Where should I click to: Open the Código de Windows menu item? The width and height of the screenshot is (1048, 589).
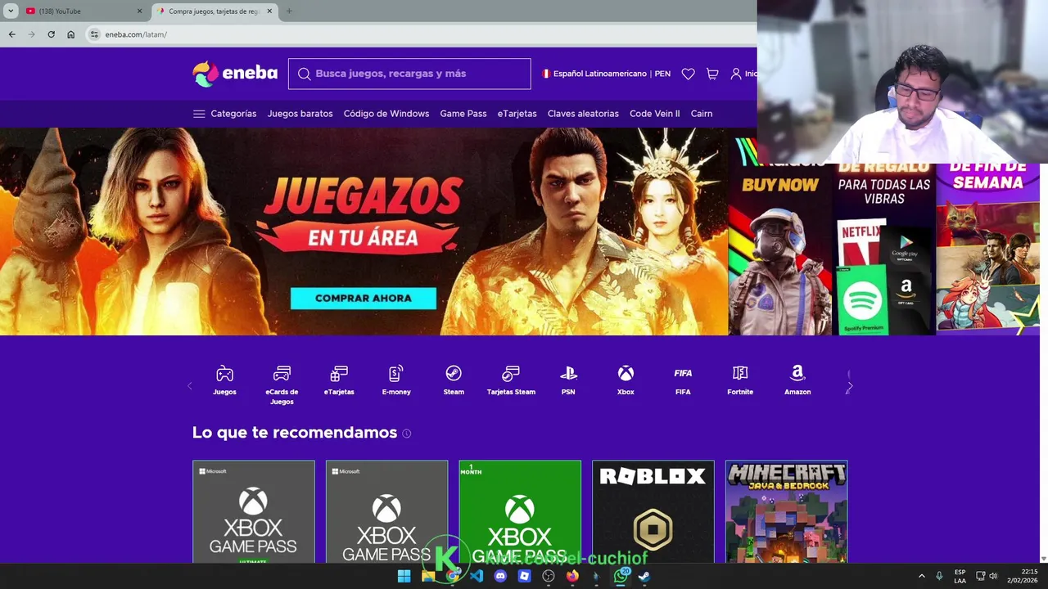(x=386, y=114)
